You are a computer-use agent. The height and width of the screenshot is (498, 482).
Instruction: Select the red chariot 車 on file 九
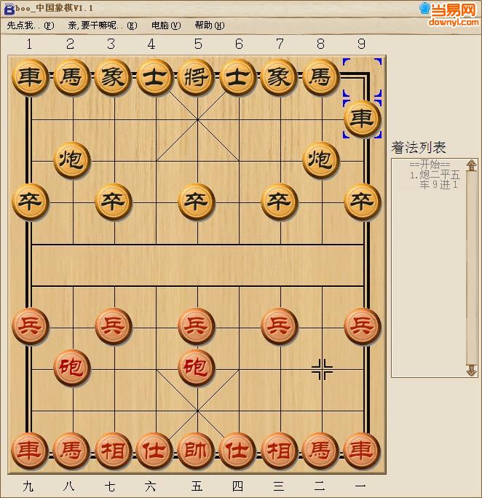pos(29,450)
